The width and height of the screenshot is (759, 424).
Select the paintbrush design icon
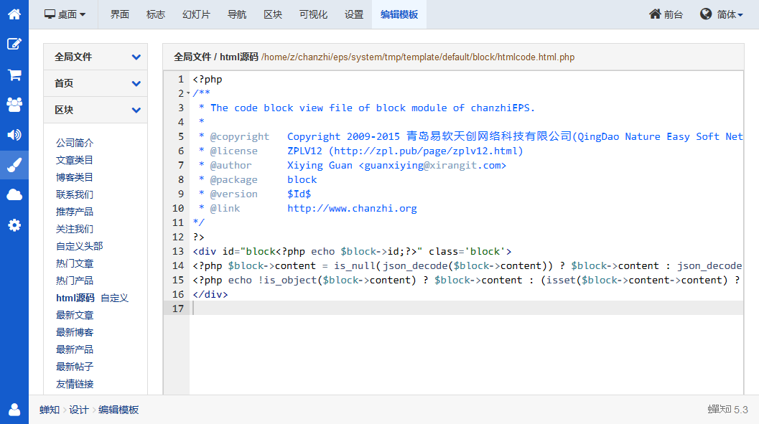point(14,165)
